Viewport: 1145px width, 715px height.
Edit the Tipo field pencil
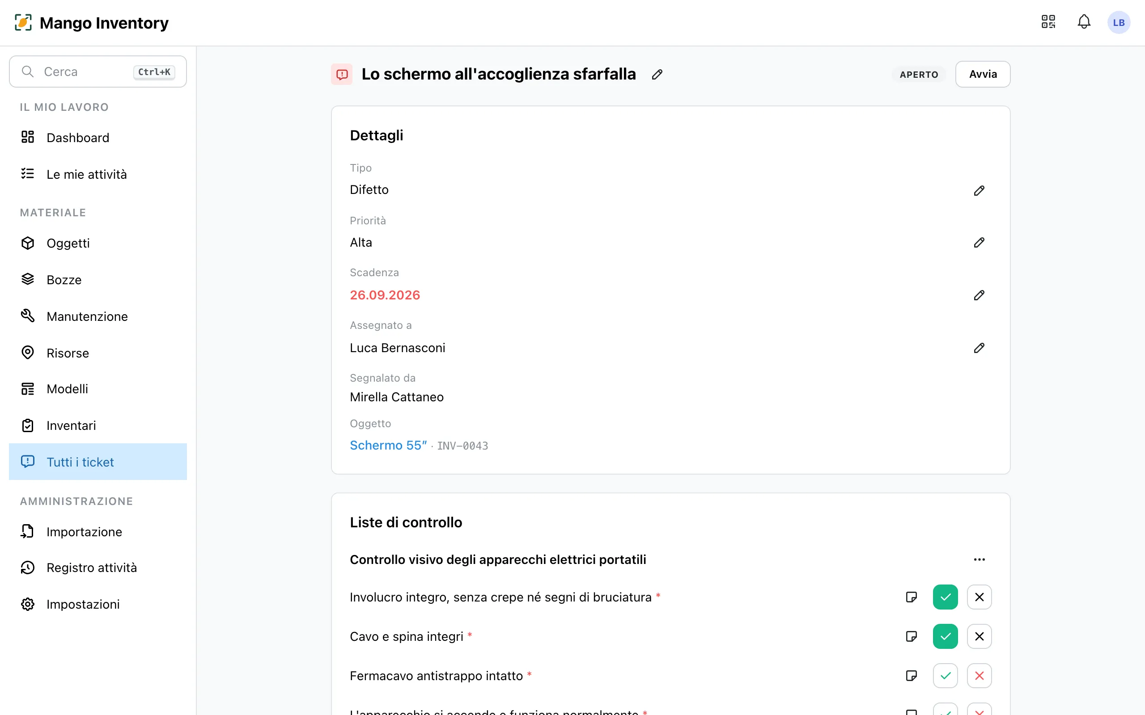point(979,190)
